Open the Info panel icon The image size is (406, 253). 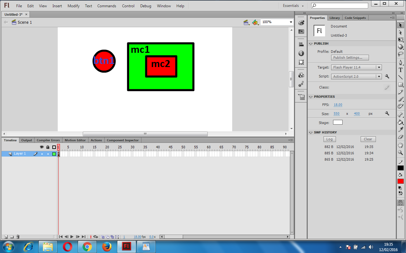(x=301, y=53)
